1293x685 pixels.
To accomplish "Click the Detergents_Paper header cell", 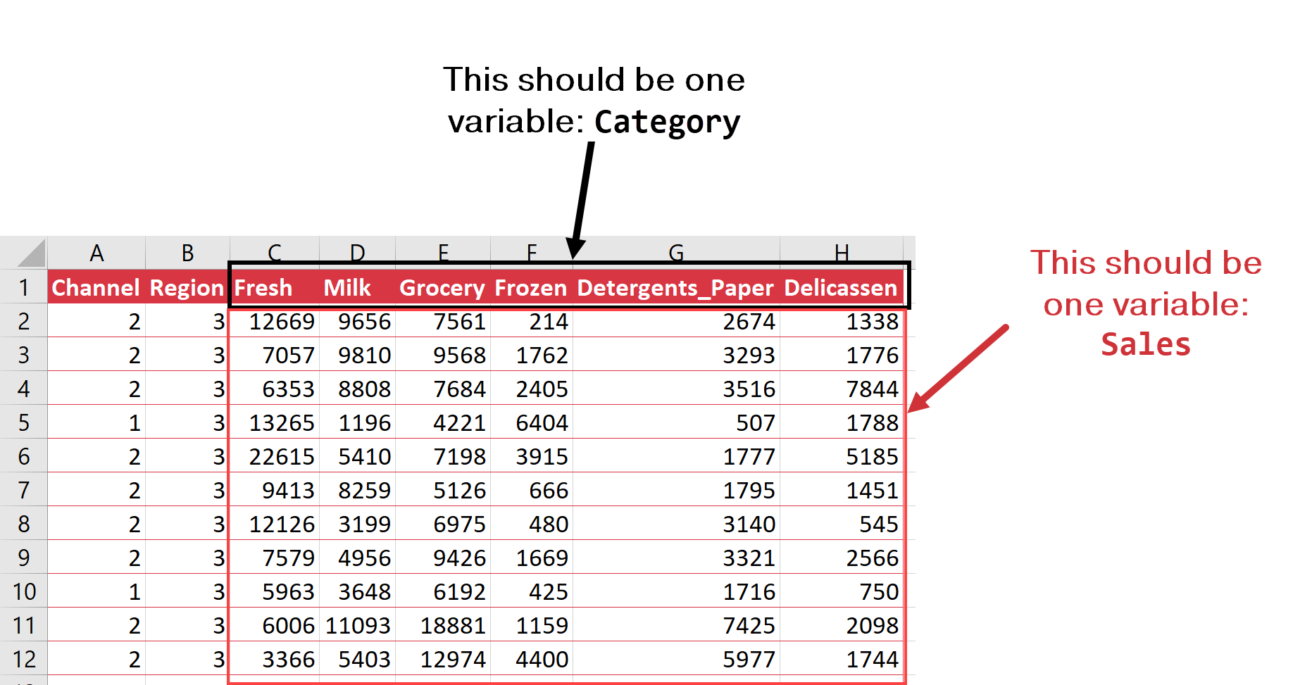I will click(675, 287).
